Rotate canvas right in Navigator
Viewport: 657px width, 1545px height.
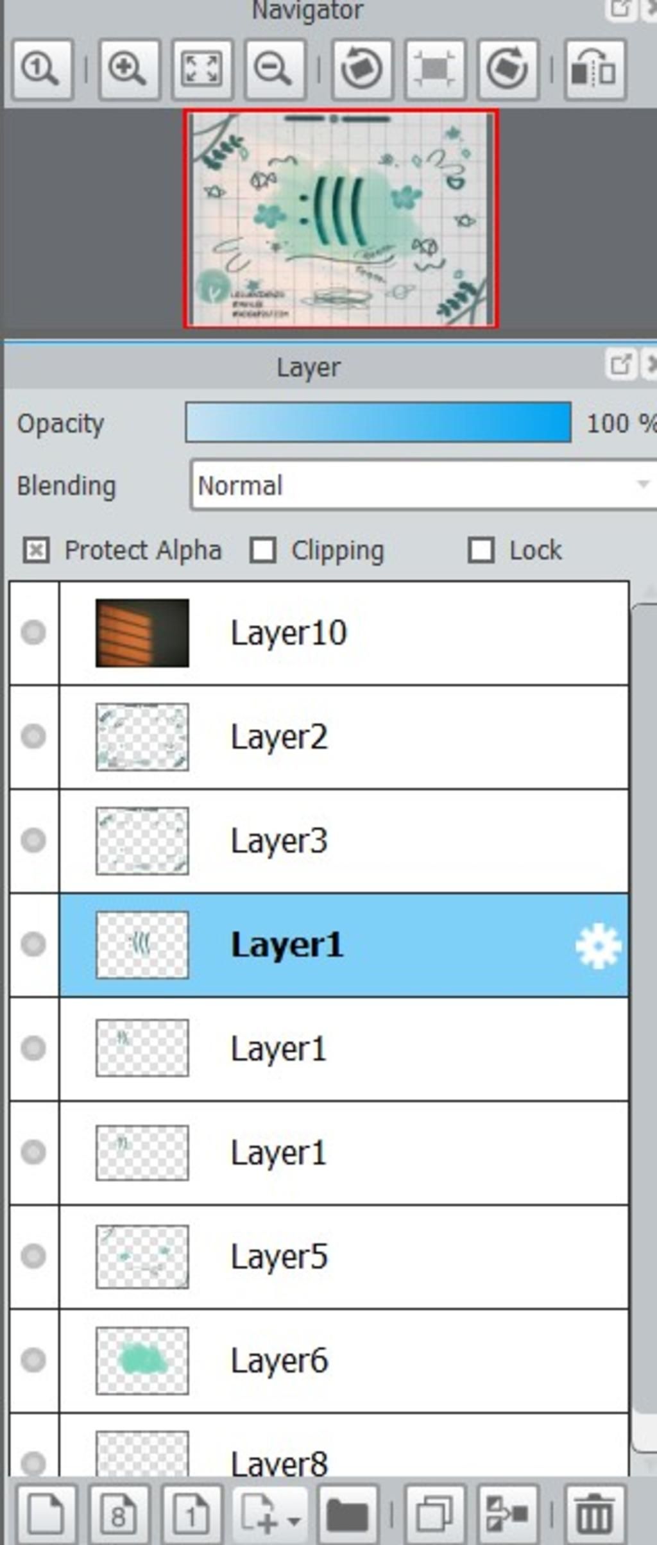[x=508, y=69]
